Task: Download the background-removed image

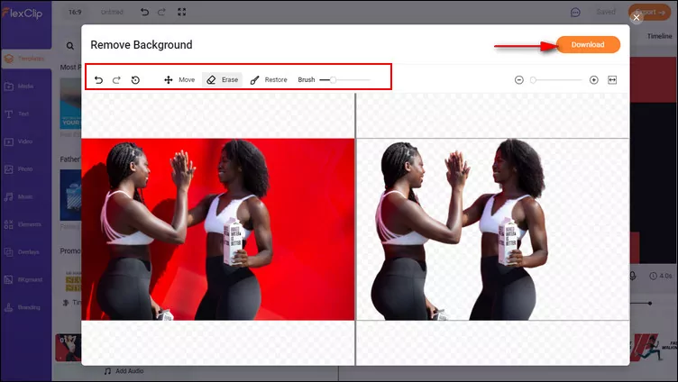Action: pos(588,44)
